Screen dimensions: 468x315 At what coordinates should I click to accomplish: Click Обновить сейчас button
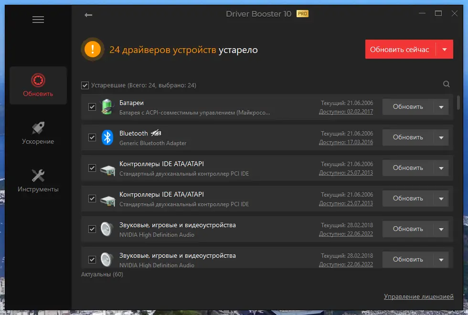click(x=400, y=49)
